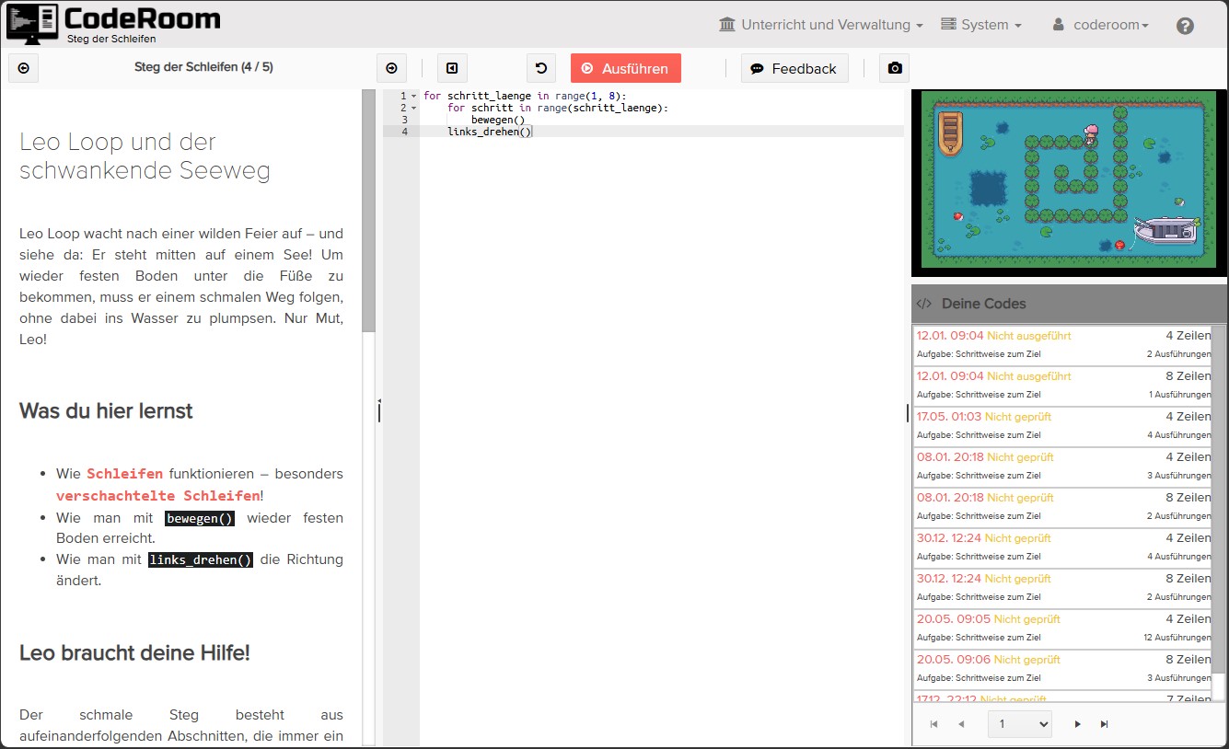
Task: Open Unterricht und Verwaltung menu
Action: 820,25
